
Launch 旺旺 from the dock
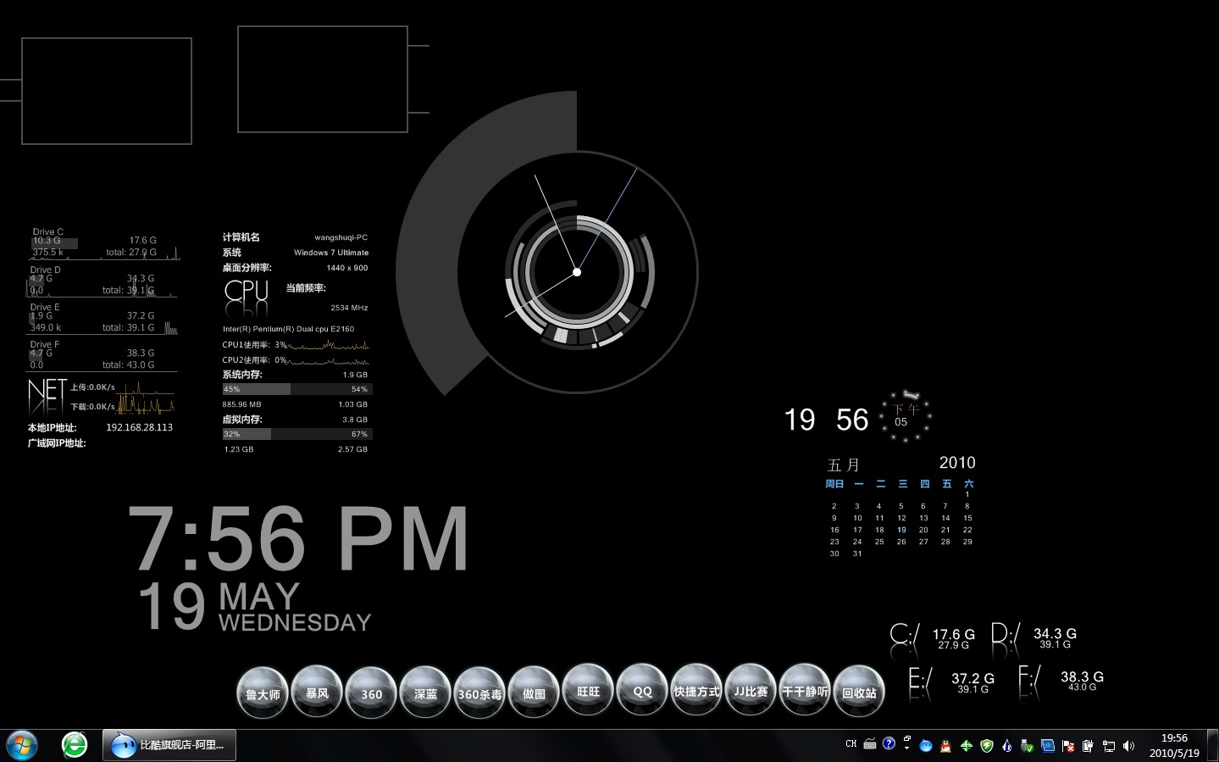coord(588,690)
